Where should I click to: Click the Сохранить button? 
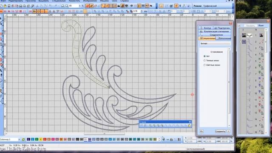220,131
